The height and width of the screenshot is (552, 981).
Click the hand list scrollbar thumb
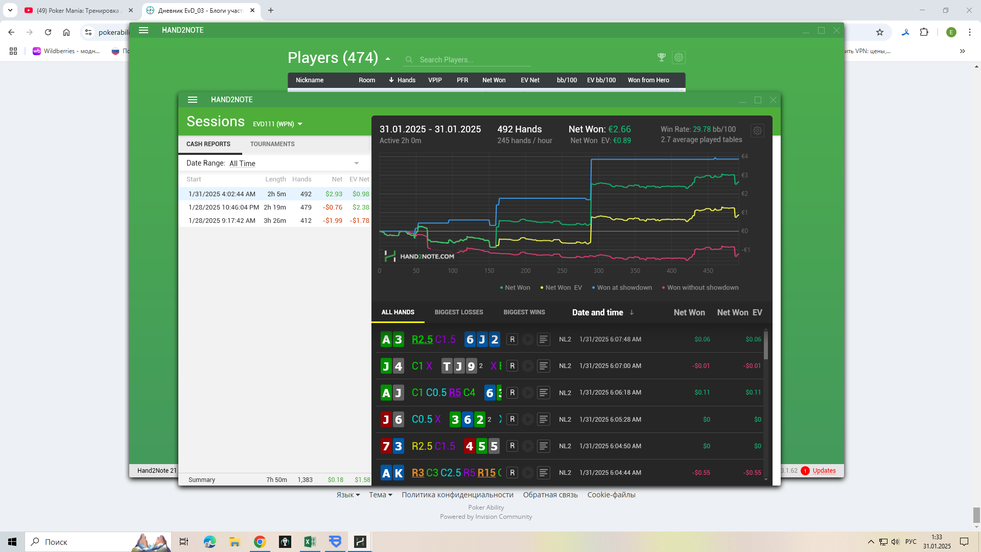765,346
